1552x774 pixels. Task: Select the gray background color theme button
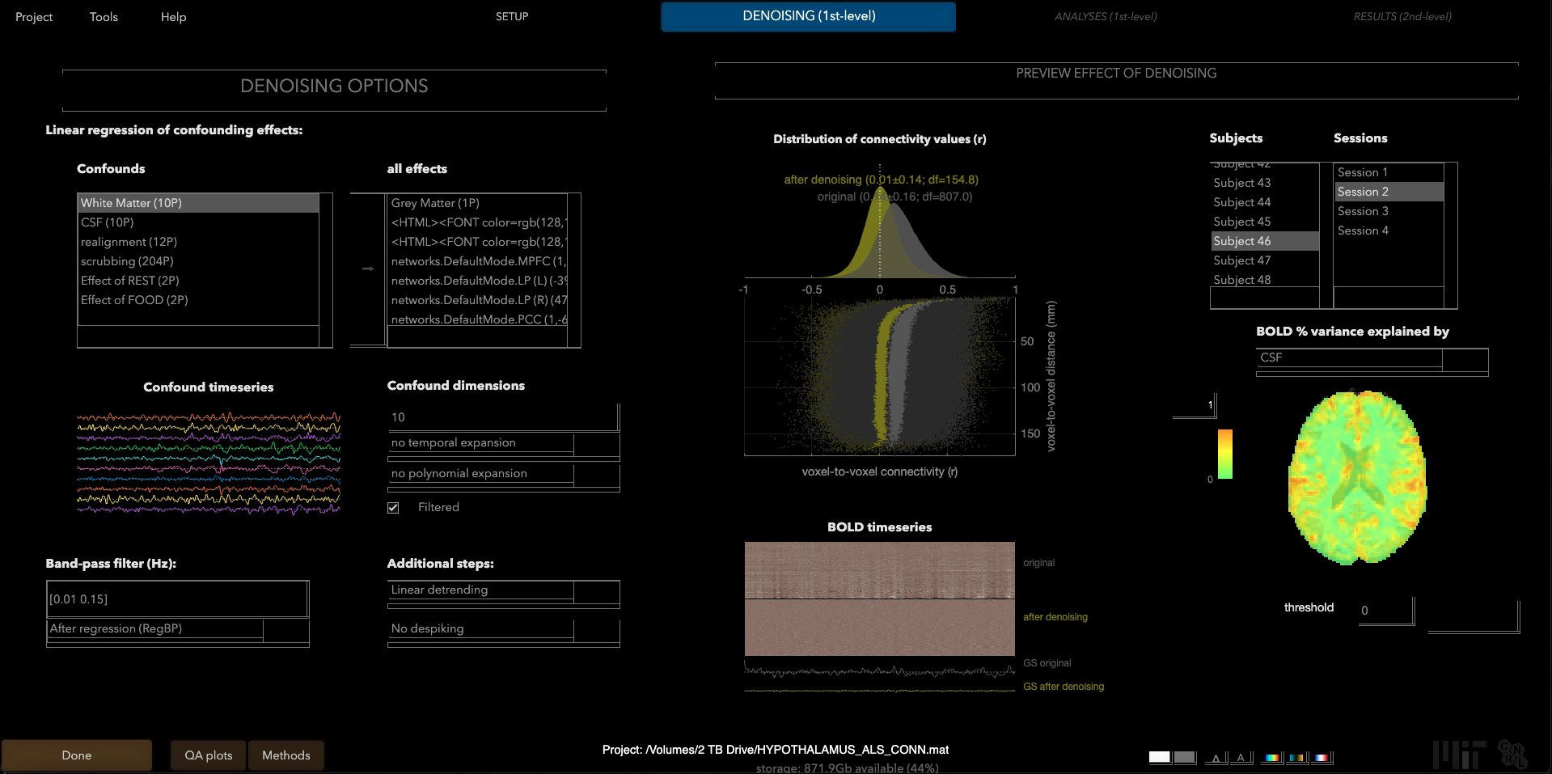coord(1184,757)
